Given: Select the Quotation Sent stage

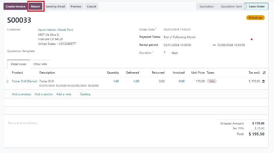Looking at the screenshot, I should pos(231,7).
